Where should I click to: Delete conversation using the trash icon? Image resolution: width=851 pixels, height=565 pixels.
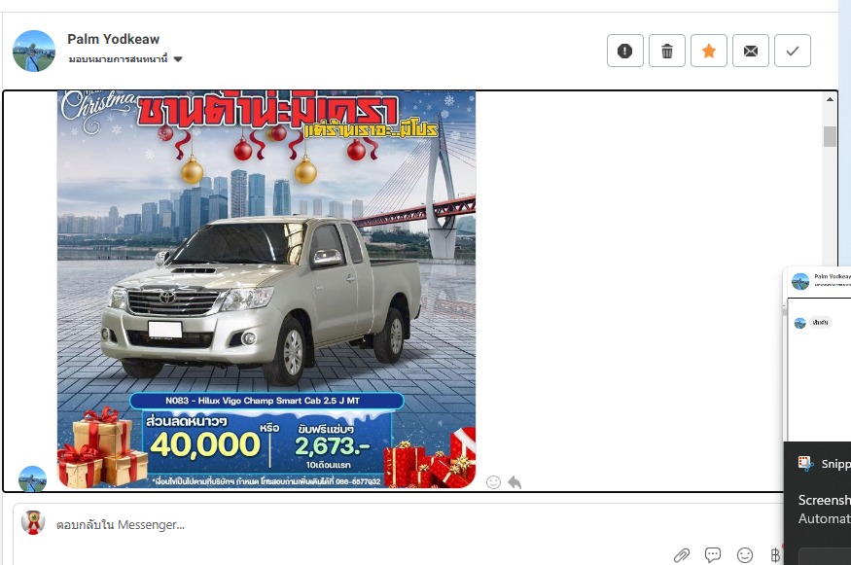(x=666, y=51)
